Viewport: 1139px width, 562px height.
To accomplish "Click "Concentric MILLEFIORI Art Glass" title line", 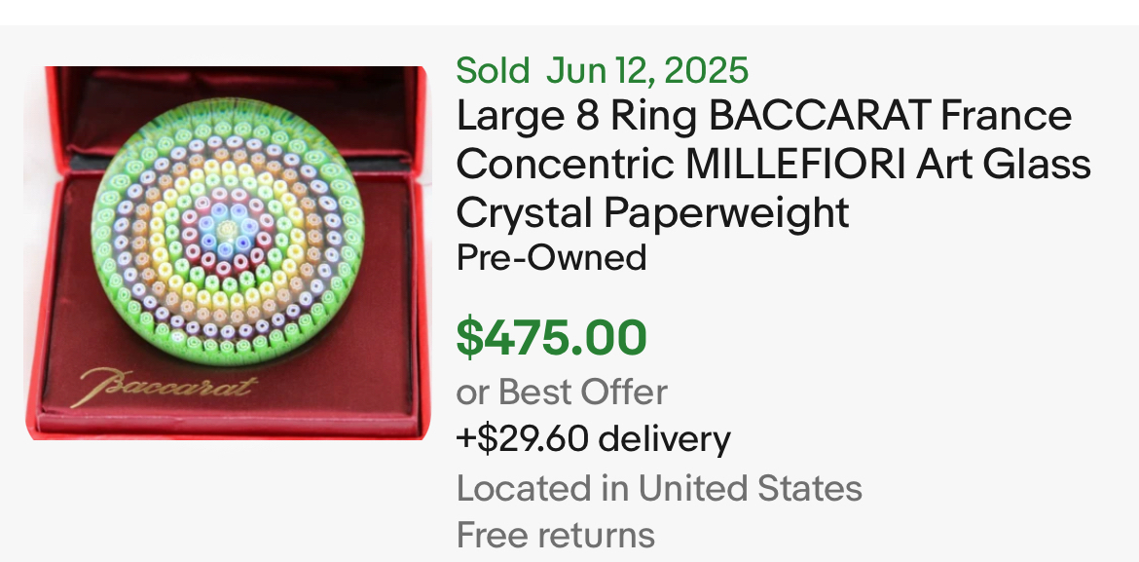I will (773, 164).
